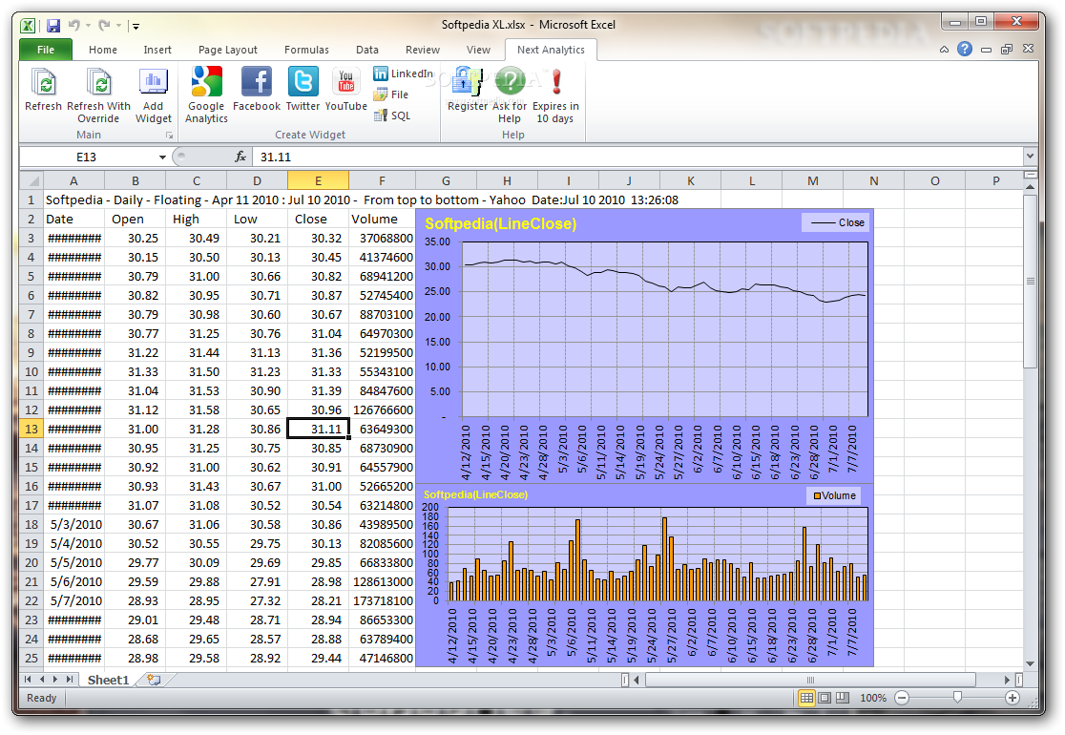Click the Volume legend in bar chart
Image resolution: width=1065 pixels, height=735 pixels.
pos(834,496)
